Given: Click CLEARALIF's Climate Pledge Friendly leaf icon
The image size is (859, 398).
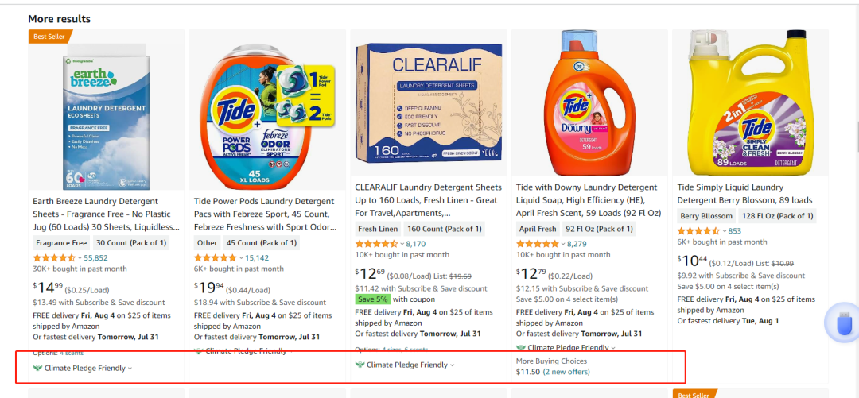Looking at the screenshot, I should coord(360,365).
